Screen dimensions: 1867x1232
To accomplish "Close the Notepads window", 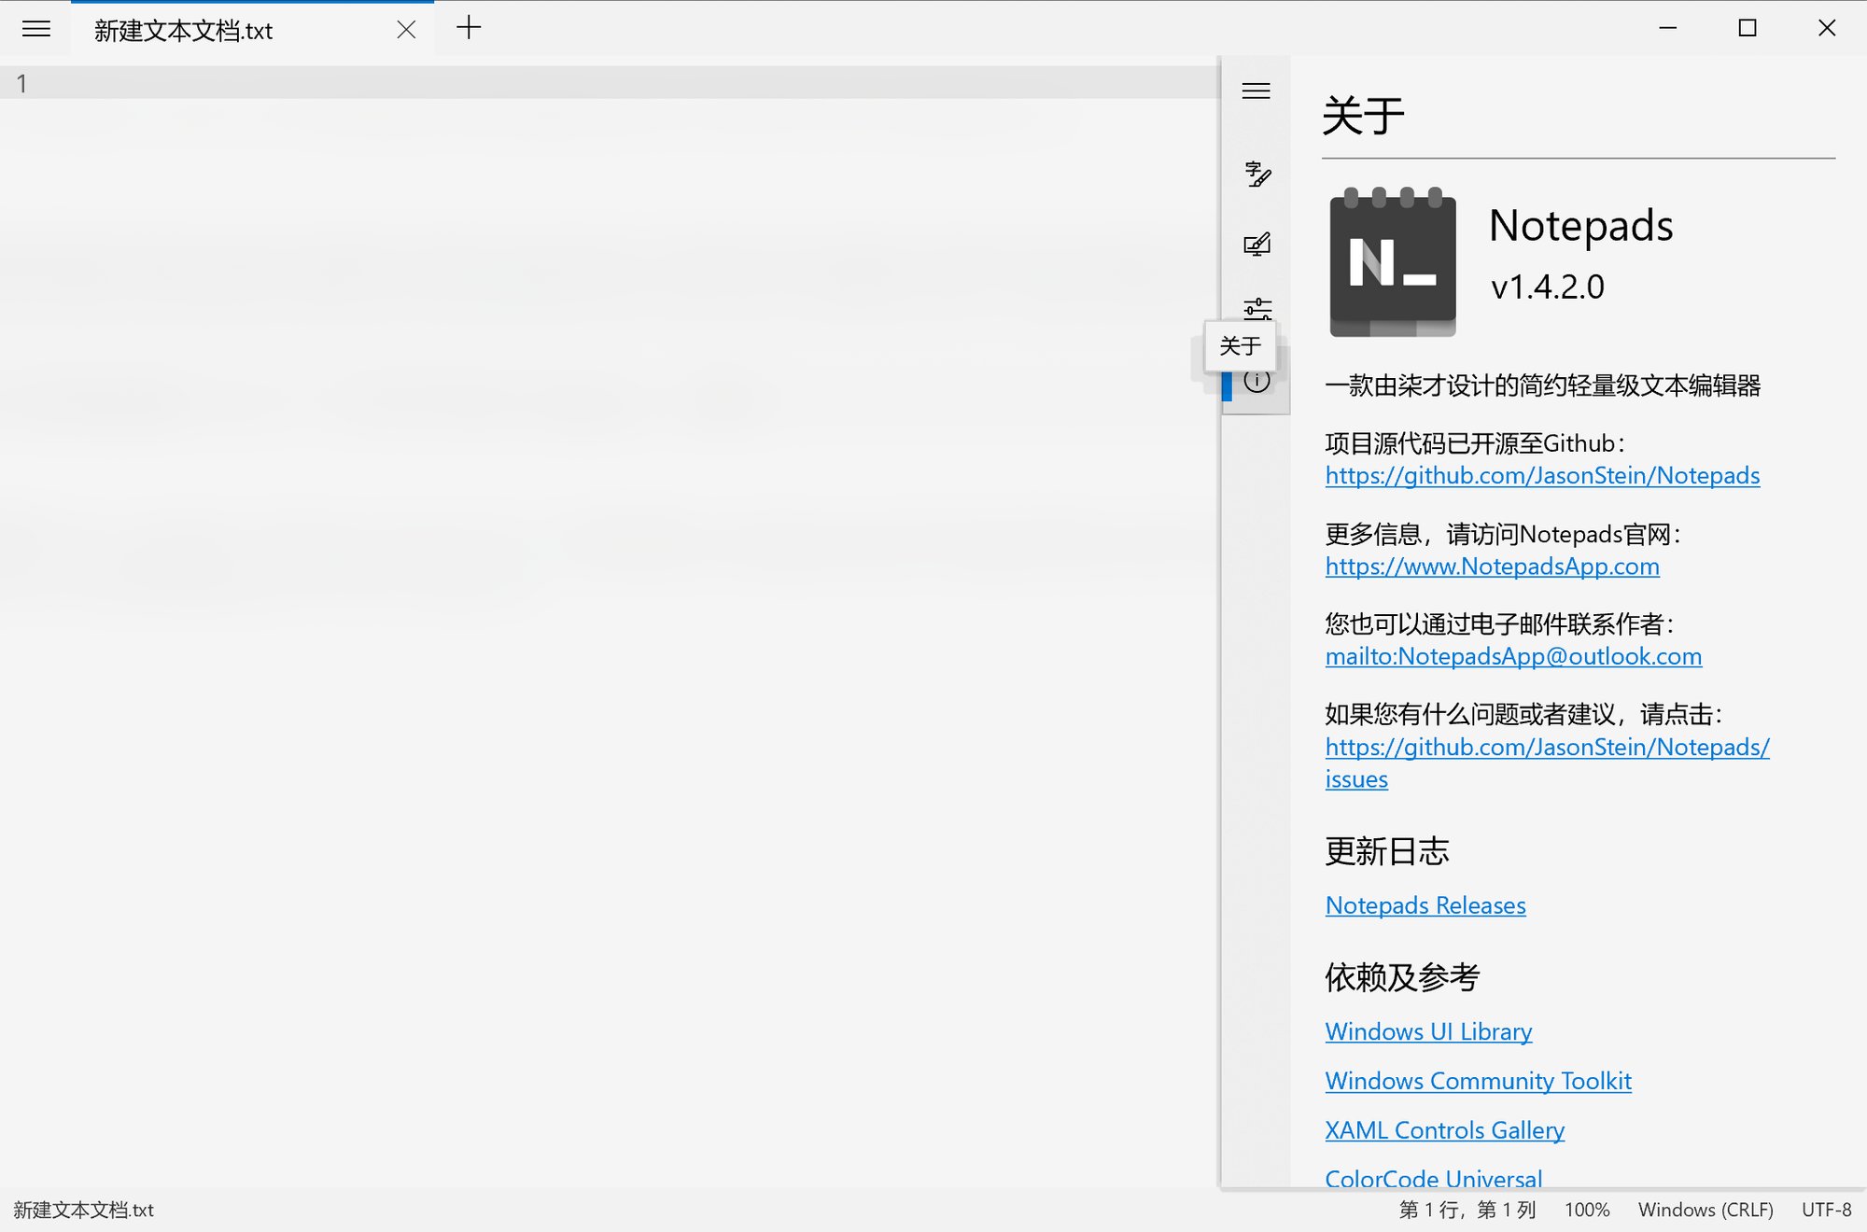I will coord(1827,28).
